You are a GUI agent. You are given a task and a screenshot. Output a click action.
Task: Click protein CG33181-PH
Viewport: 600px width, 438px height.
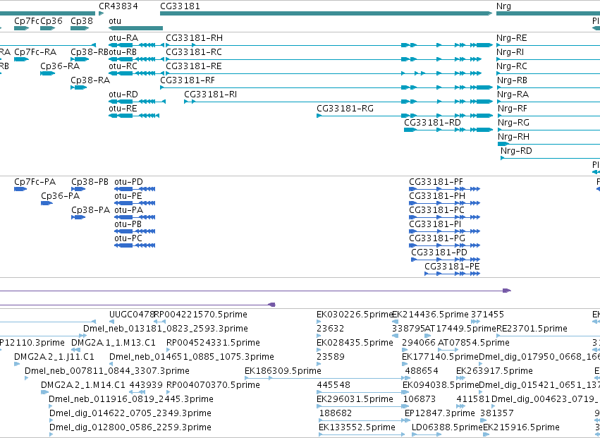tap(437, 196)
